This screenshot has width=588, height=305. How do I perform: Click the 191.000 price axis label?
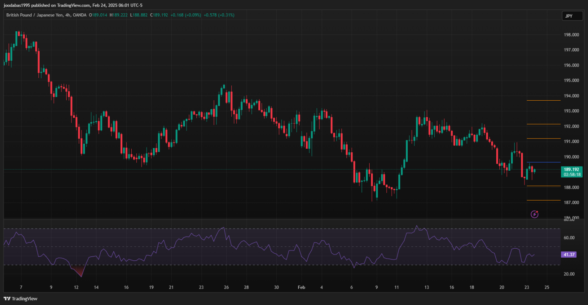click(571, 142)
